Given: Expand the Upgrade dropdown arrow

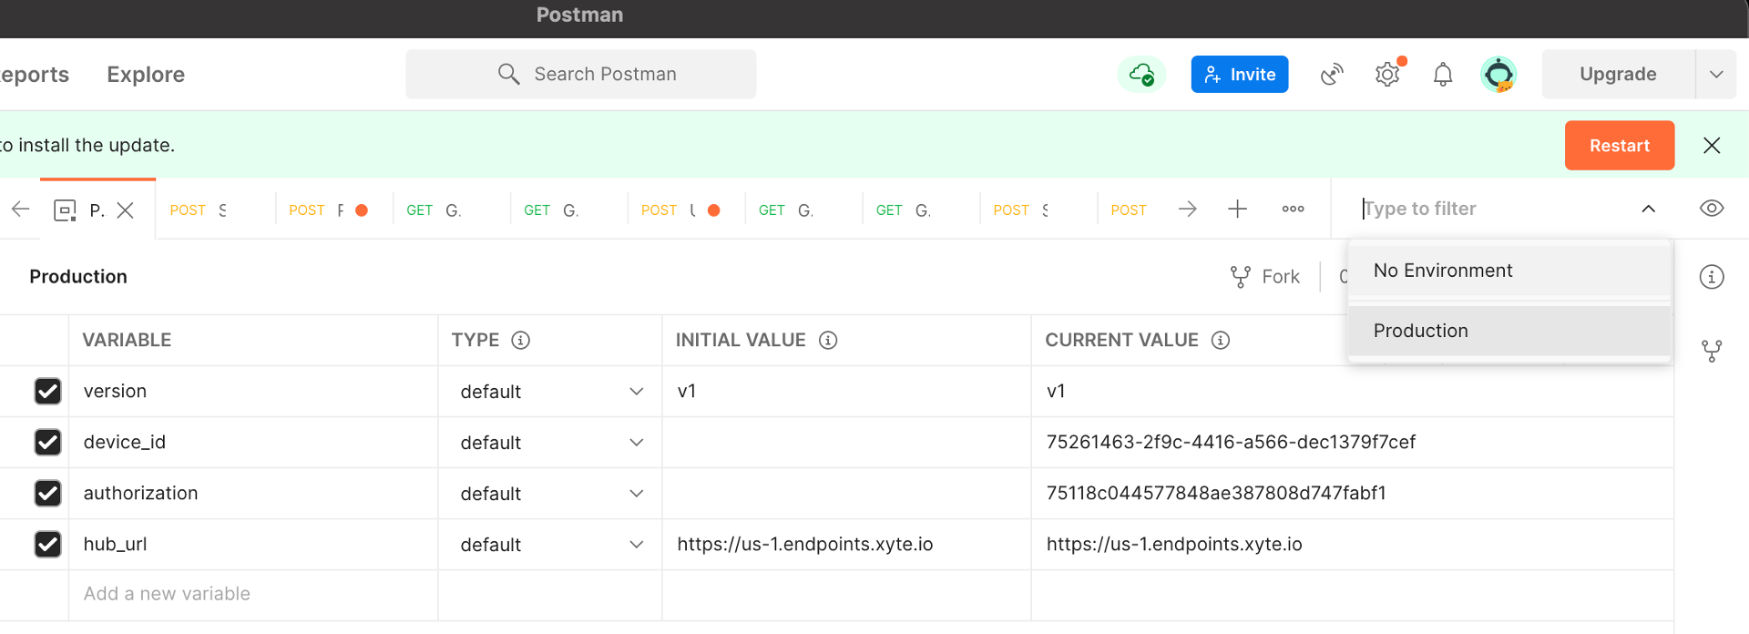Looking at the screenshot, I should 1716,74.
